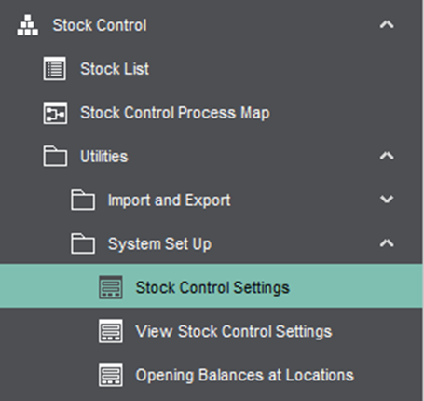Click the Opening Balances at Locations form icon

(x=111, y=375)
